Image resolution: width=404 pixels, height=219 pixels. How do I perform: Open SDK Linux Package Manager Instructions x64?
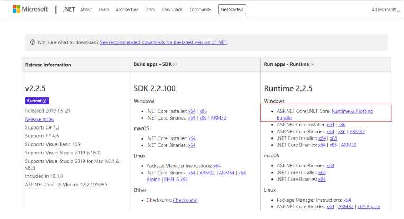coord(217,166)
